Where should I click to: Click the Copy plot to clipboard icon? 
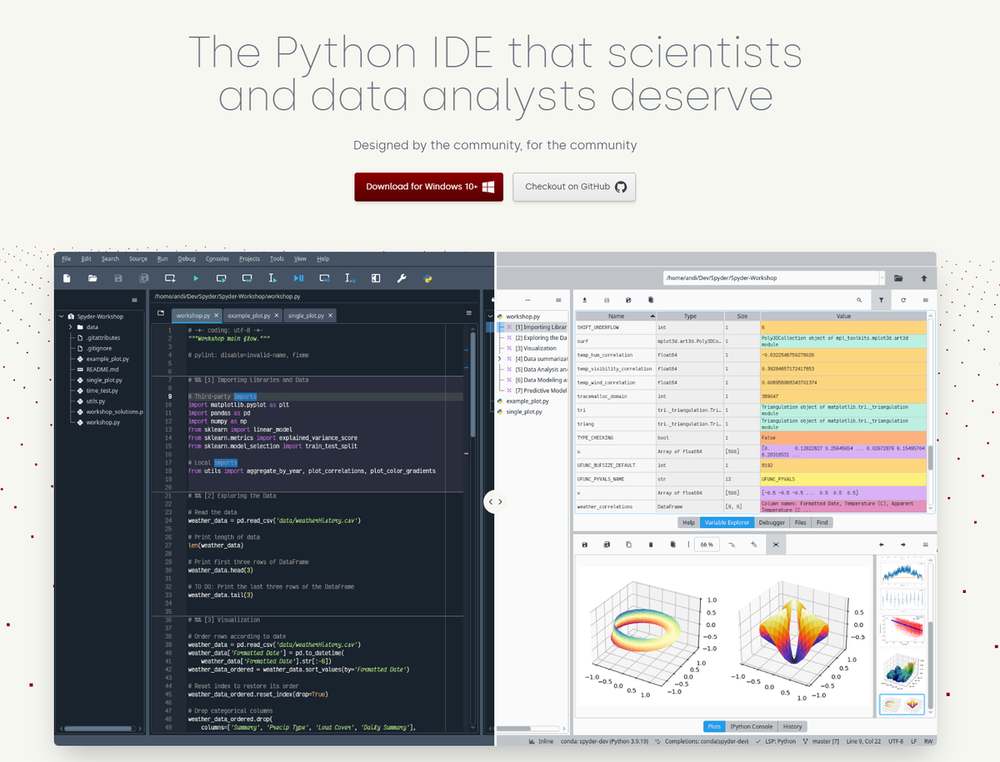click(628, 545)
